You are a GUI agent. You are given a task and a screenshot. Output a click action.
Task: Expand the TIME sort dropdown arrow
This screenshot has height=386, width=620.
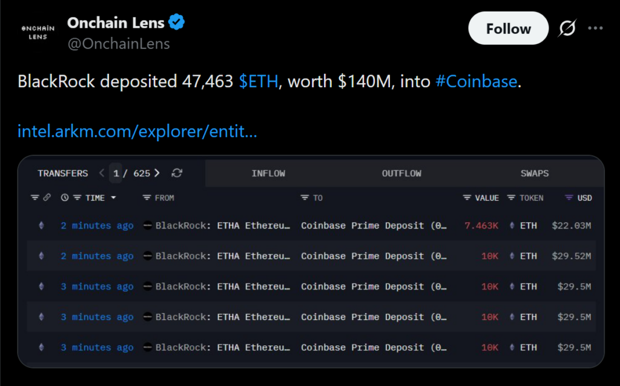(113, 198)
